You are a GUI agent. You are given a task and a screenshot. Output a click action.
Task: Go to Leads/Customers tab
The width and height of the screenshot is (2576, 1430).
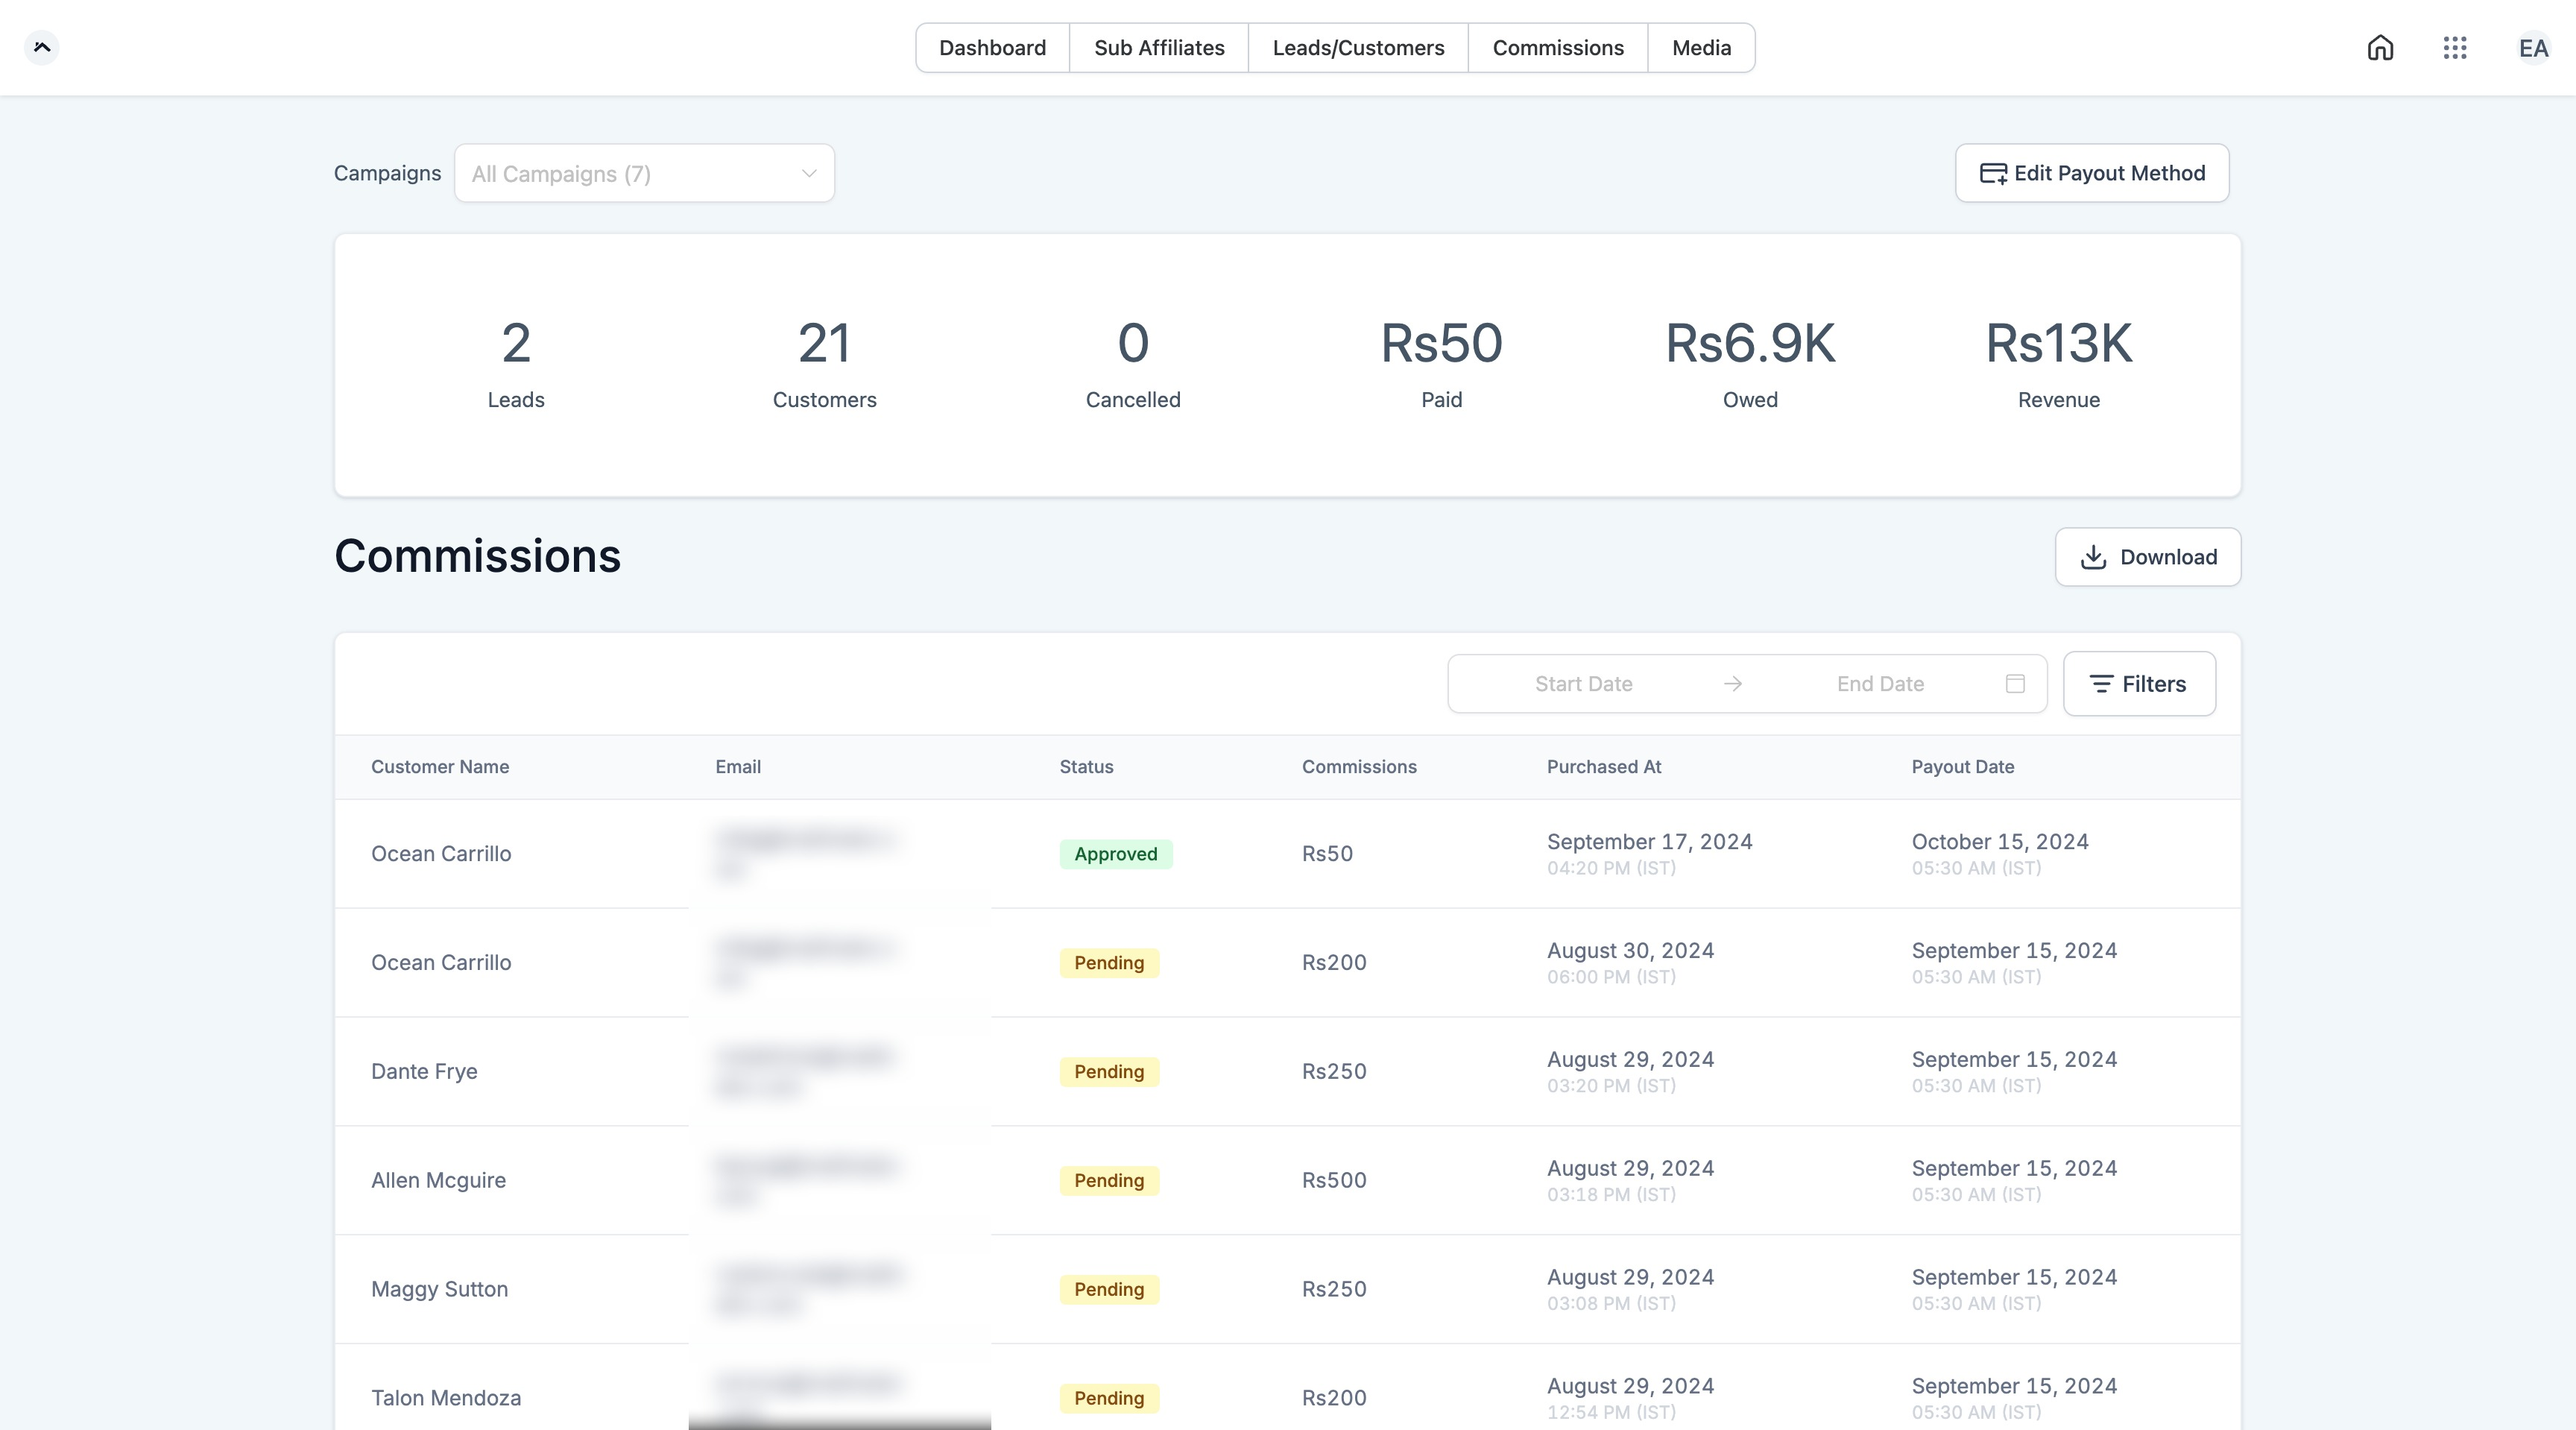click(1358, 48)
